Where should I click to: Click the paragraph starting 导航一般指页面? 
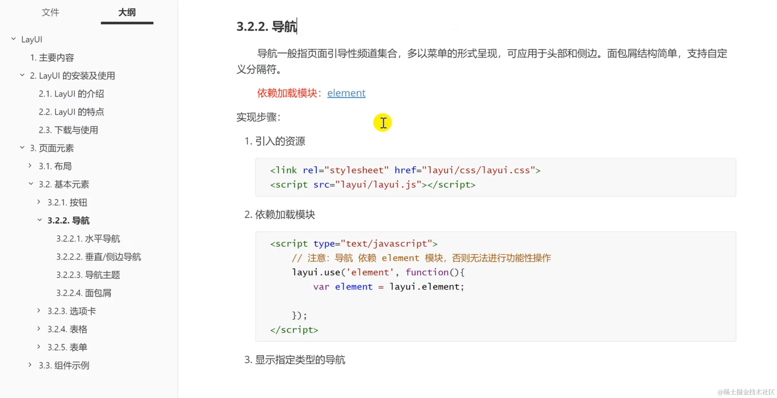482,61
